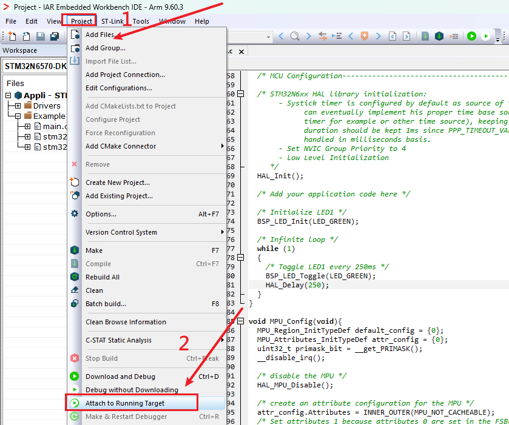This screenshot has height=425, width=509.
Task: Click Find Next arrow right of magnifier
Action: [308, 36]
